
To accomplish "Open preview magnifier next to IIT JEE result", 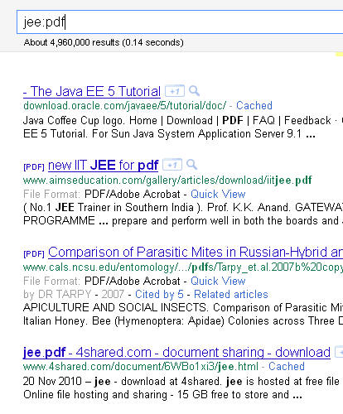I will pos(191,165).
